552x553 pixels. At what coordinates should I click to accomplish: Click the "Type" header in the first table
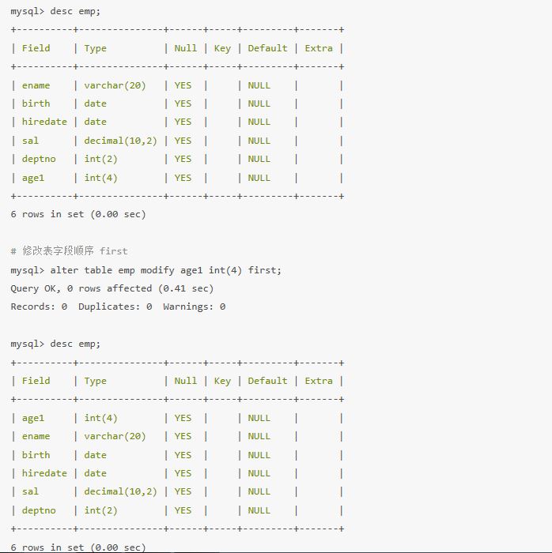click(x=95, y=48)
